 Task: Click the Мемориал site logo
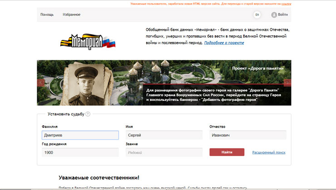click(87, 41)
